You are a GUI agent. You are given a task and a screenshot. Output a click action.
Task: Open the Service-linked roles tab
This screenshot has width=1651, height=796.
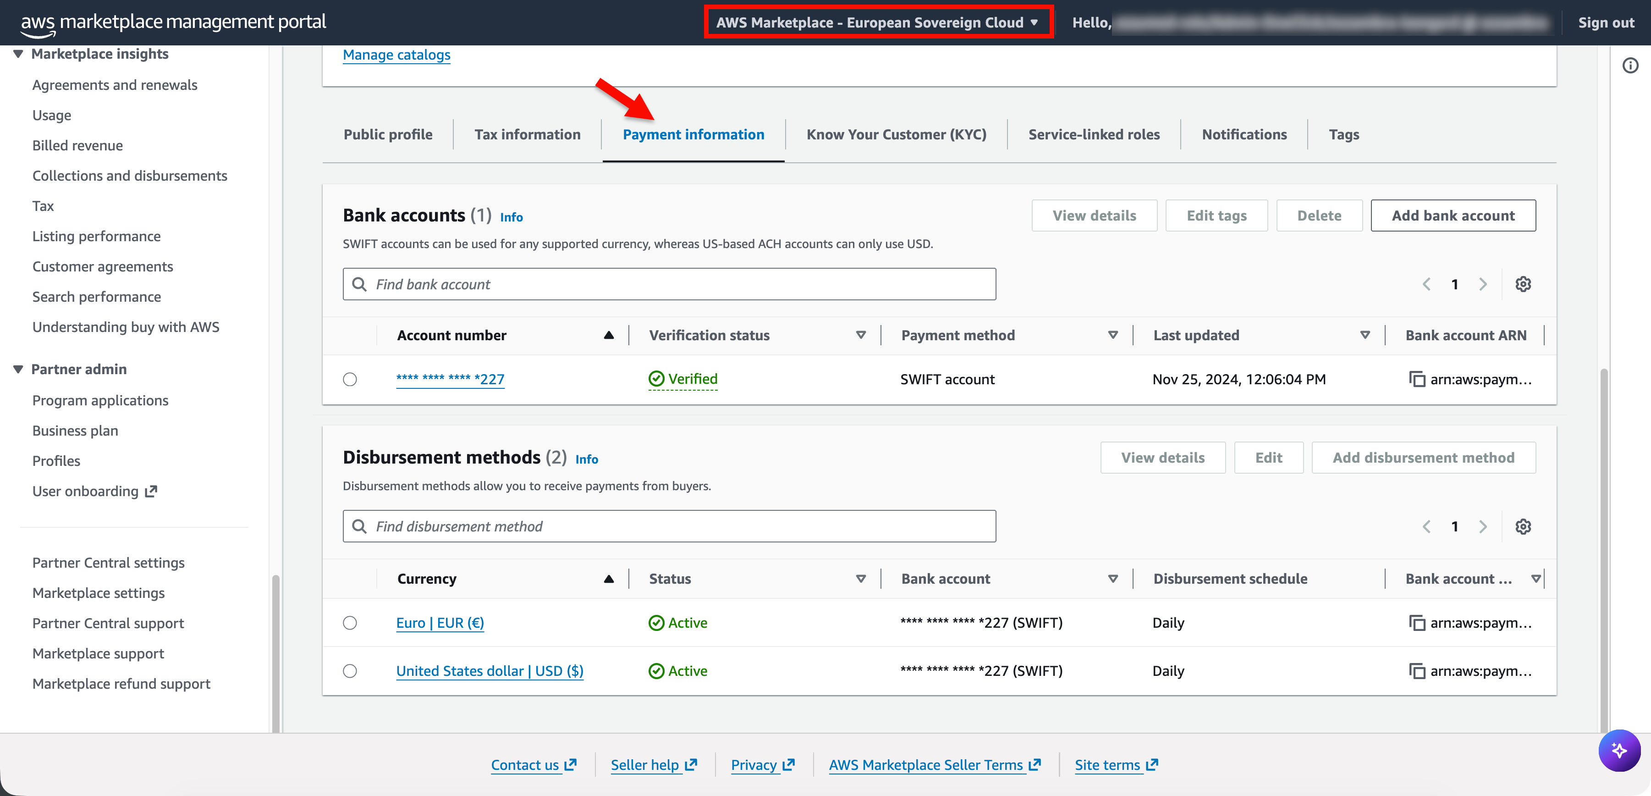(1094, 135)
